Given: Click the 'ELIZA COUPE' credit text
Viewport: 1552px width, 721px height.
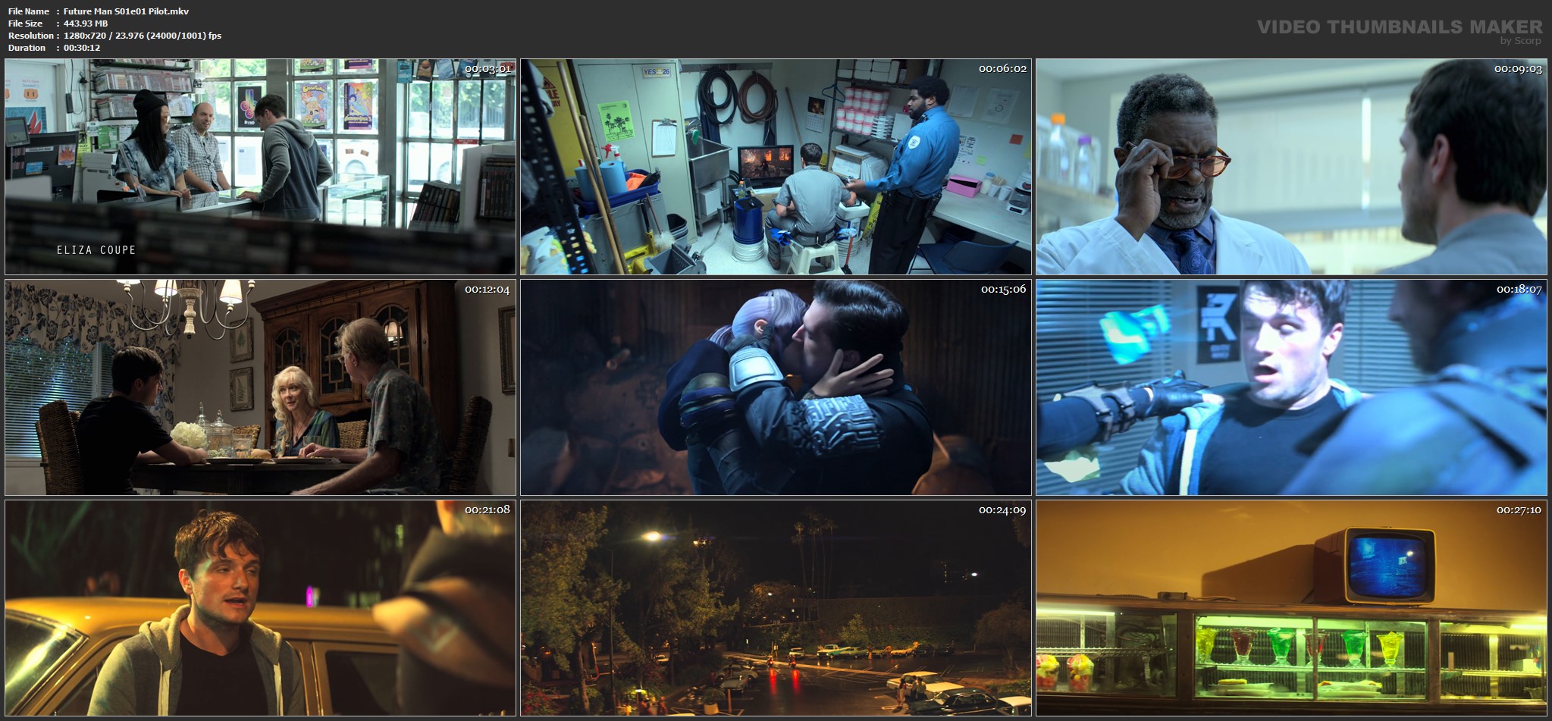Looking at the screenshot, I should (96, 249).
